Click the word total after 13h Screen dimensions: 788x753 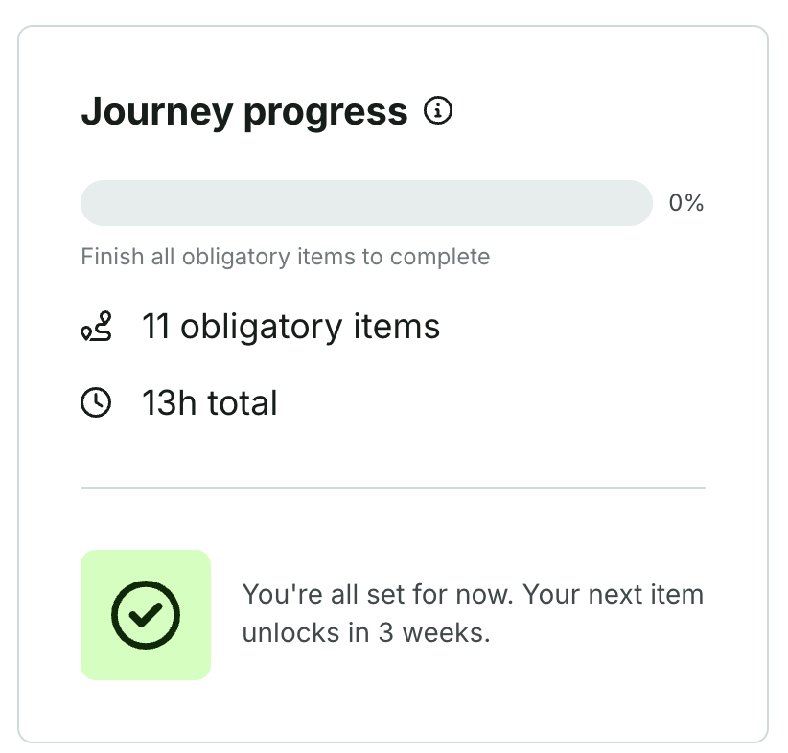[239, 403]
